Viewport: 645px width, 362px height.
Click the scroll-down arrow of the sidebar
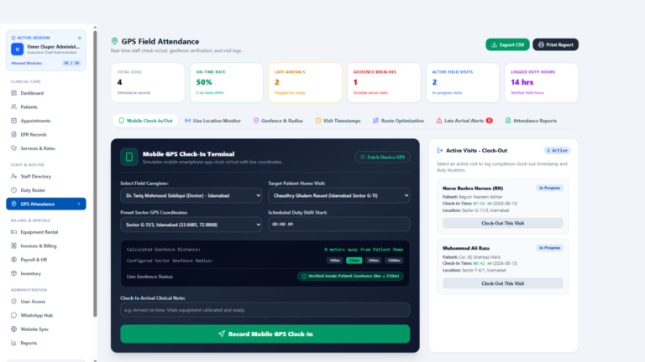(x=95, y=361)
